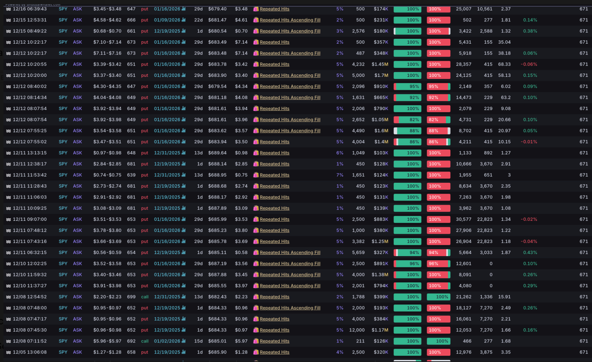Image resolution: width=592 pixels, height=362 pixels.
Task: Click the wave icon before 12/11 06:32:15
Action: click(8, 253)
